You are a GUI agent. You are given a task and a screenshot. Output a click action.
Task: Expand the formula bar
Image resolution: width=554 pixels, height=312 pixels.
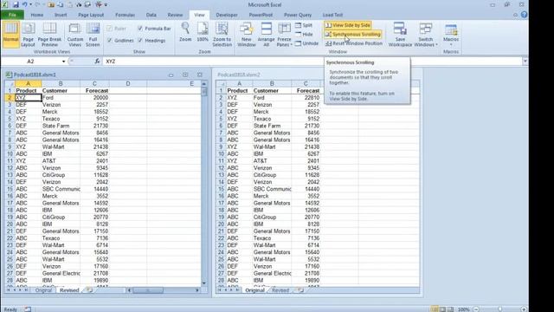coord(525,62)
